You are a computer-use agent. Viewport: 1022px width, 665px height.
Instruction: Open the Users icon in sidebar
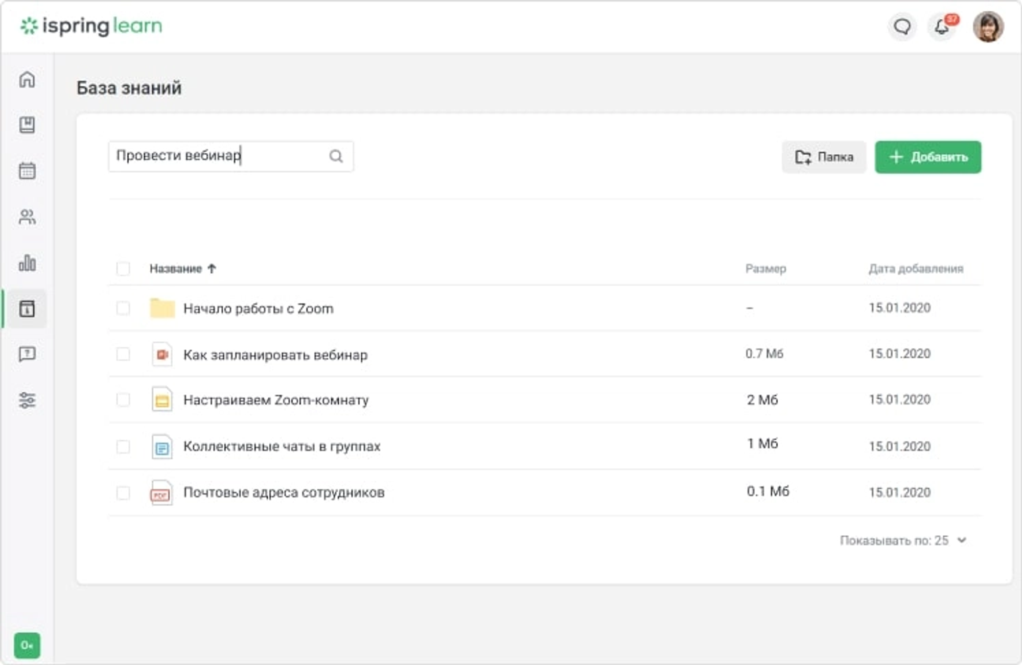(x=27, y=217)
